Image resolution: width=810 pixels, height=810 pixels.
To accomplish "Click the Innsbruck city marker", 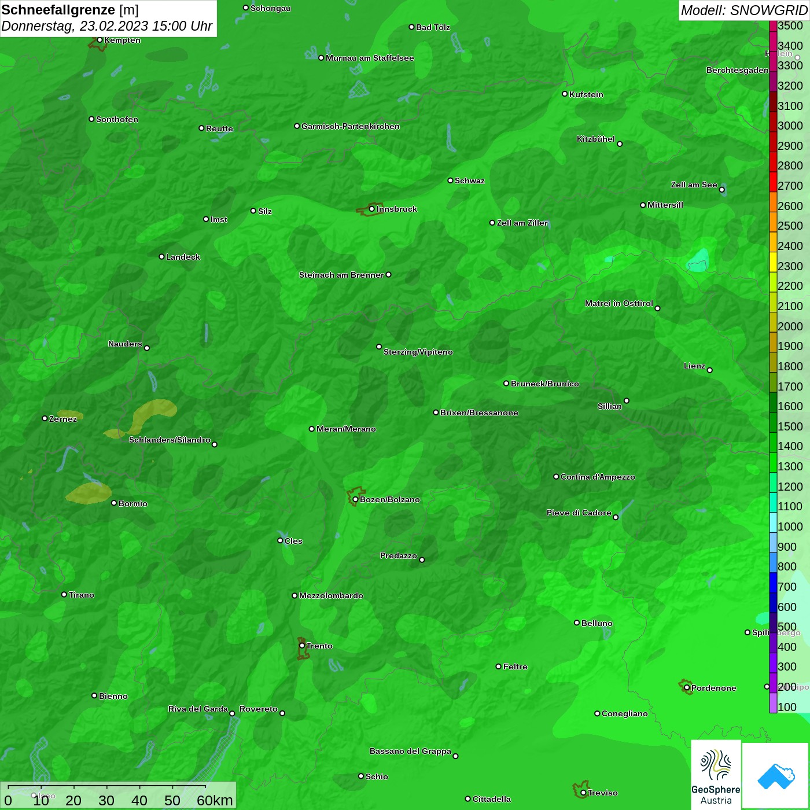I will [x=372, y=209].
